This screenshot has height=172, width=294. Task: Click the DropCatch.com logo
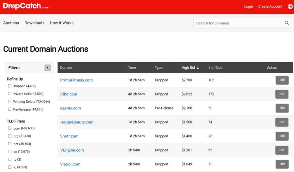(25, 6)
